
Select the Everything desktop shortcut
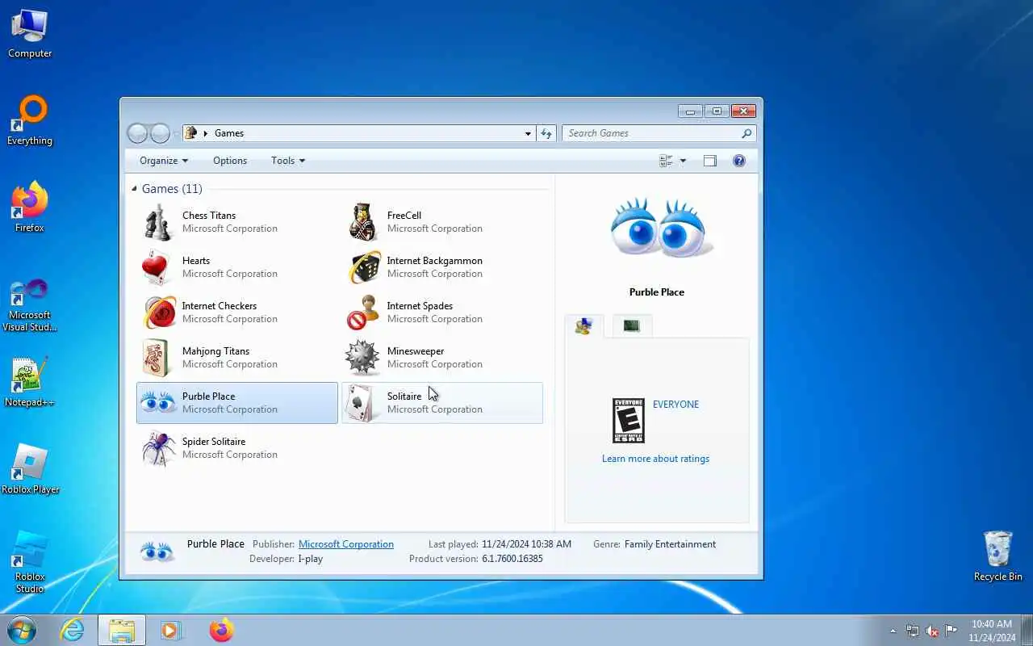pos(30,121)
